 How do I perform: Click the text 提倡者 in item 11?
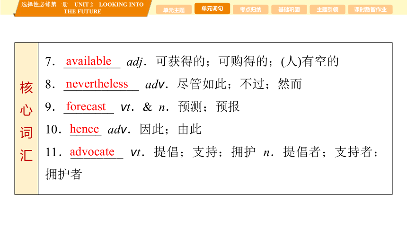click(x=301, y=151)
